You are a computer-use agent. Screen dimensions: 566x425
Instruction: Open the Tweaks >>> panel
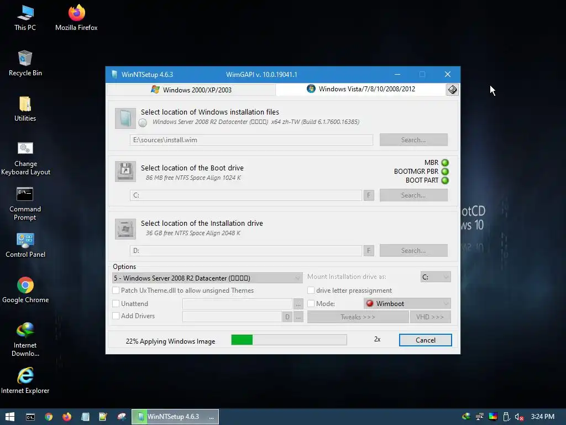tap(358, 317)
